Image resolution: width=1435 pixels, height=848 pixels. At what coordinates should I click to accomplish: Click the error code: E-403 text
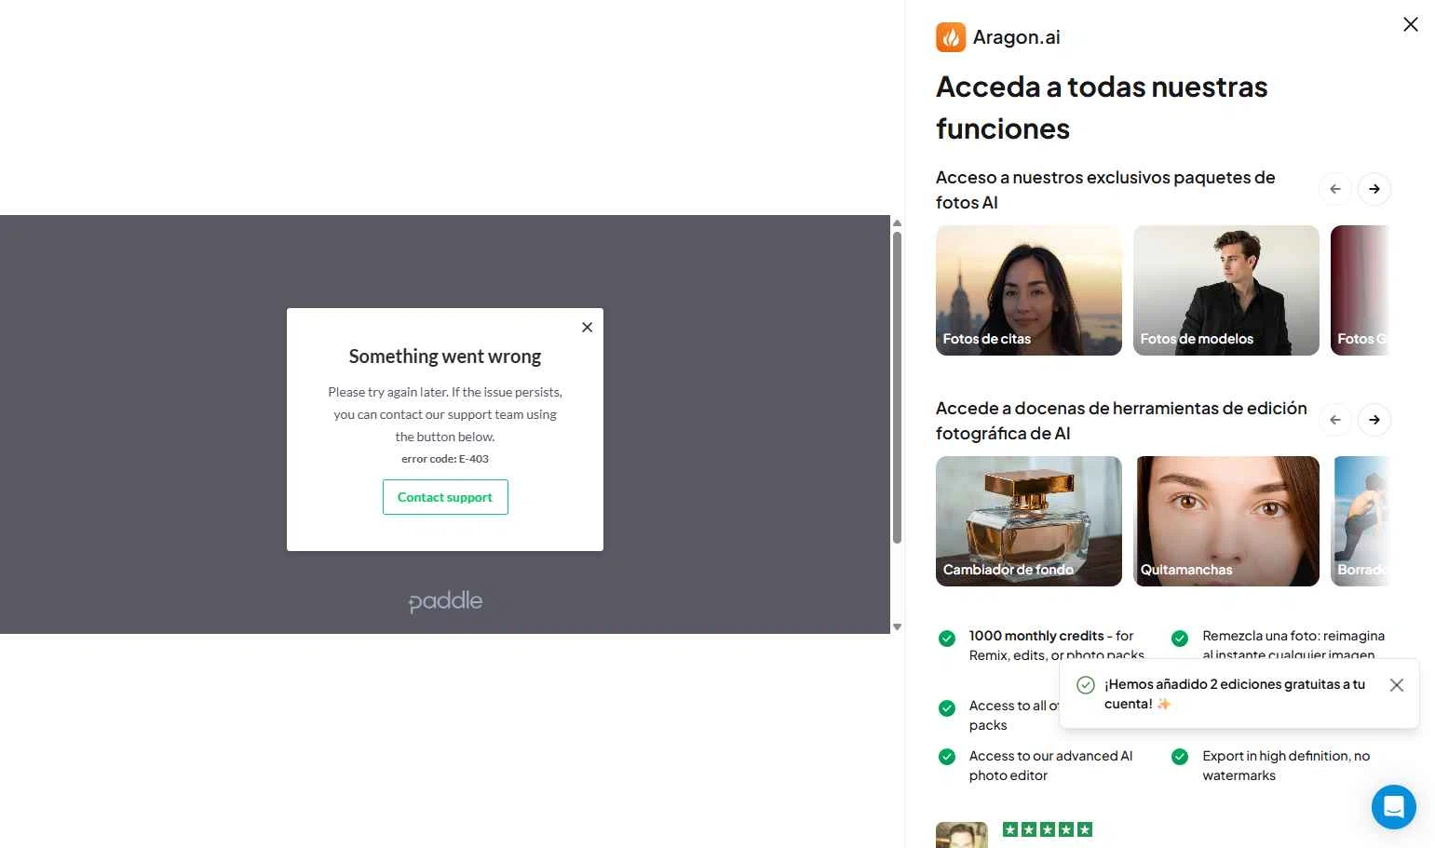(x=445, y=459)
